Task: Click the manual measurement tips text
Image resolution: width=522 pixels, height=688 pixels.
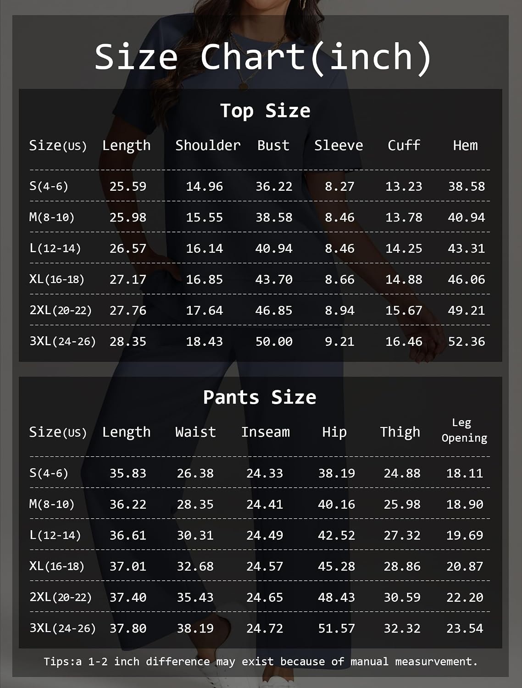Action: (x=261, y=661)
